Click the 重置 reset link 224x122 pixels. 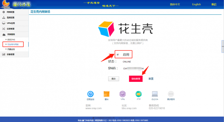[151, 79]
